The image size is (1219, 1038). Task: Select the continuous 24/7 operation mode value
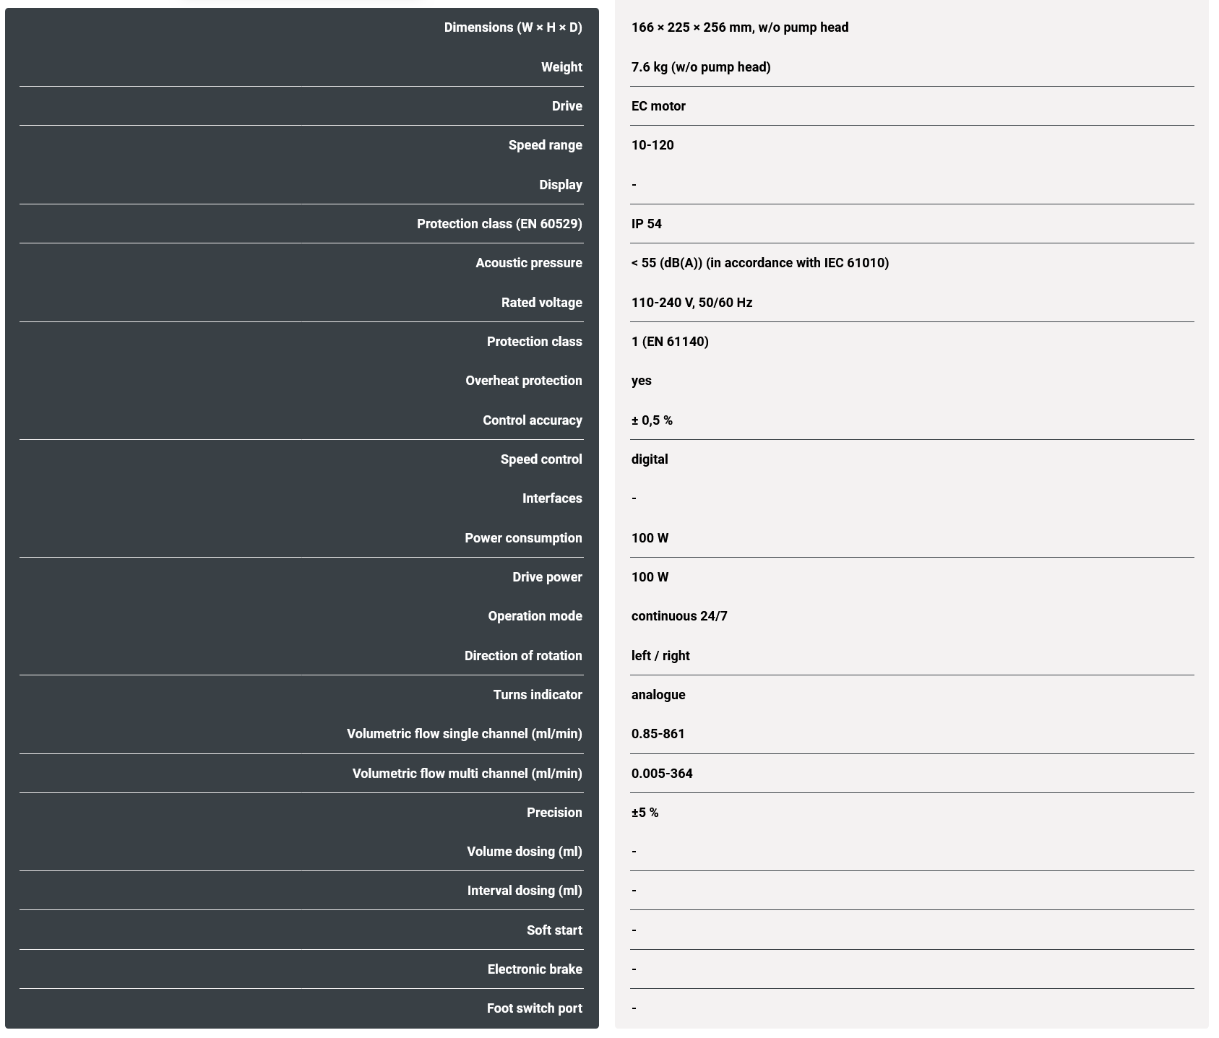click(679, 616)
